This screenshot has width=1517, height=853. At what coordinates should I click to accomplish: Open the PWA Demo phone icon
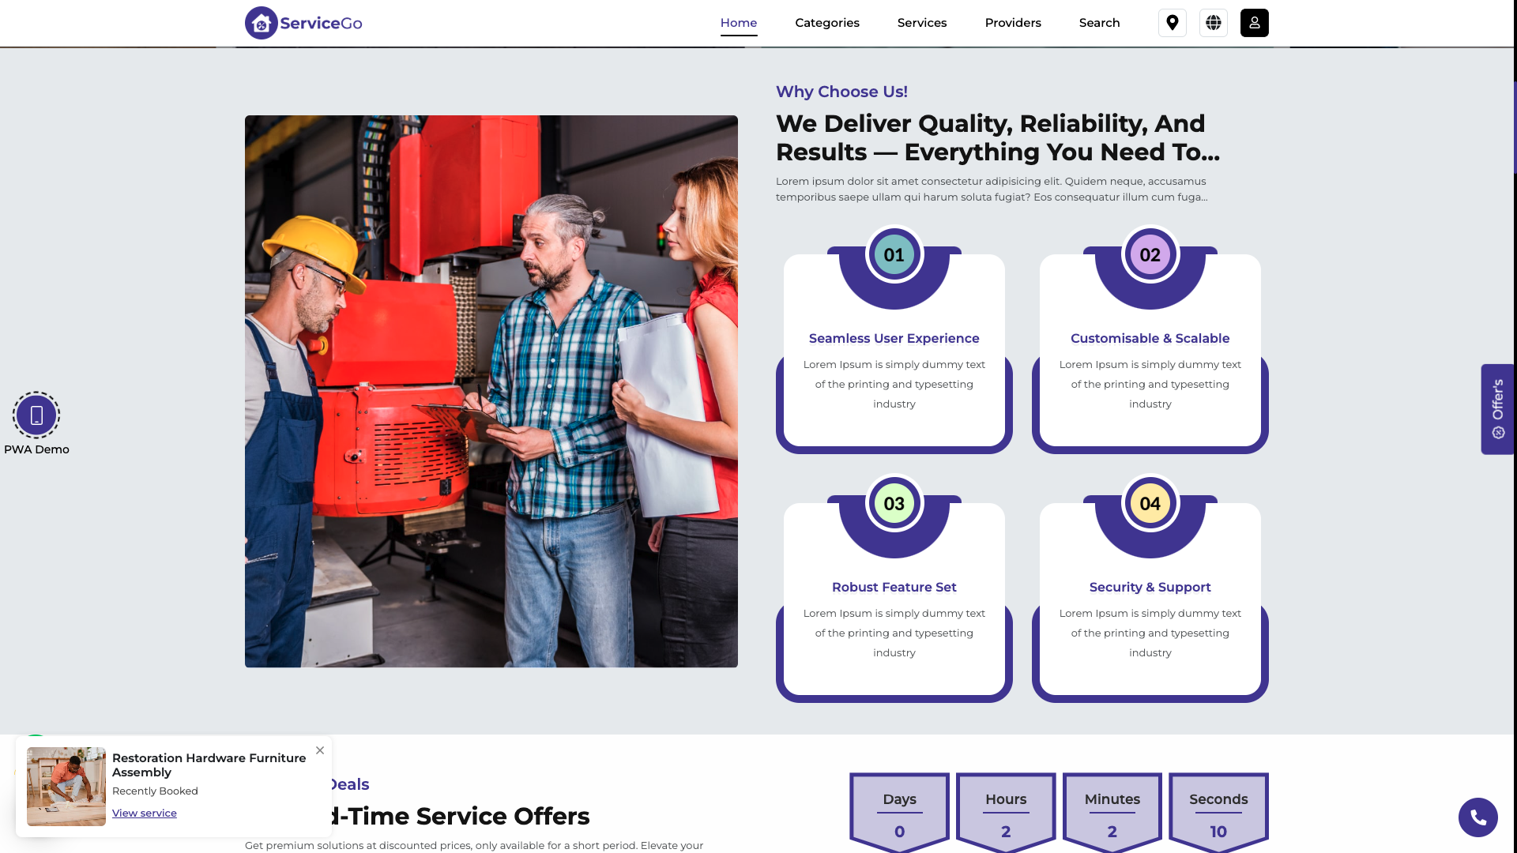point(36,415)
